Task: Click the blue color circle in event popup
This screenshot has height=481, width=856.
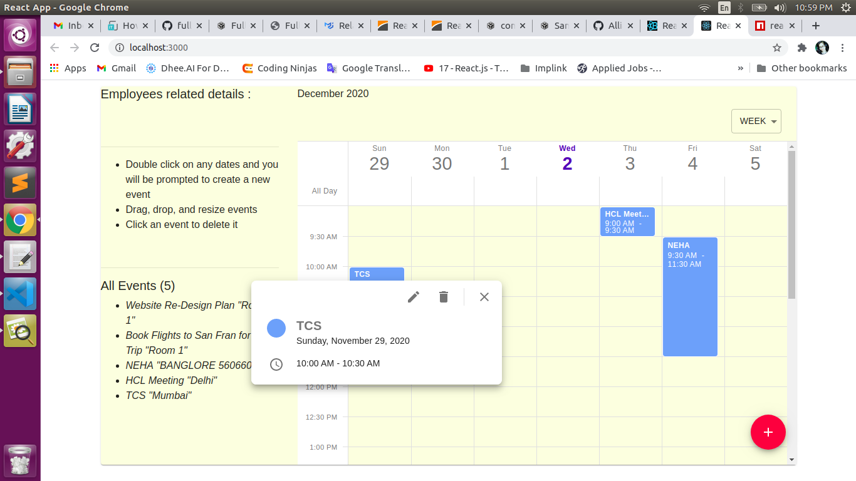Action: pos(276,328)
